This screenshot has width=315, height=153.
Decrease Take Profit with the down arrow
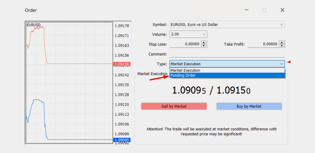click(x=281, y=46)
